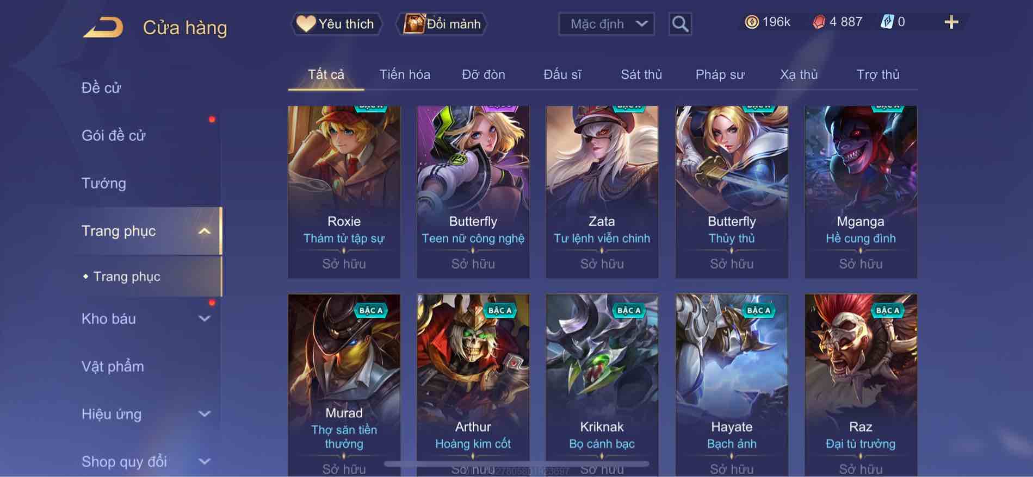Tap the plus icon to add currency

951,22
